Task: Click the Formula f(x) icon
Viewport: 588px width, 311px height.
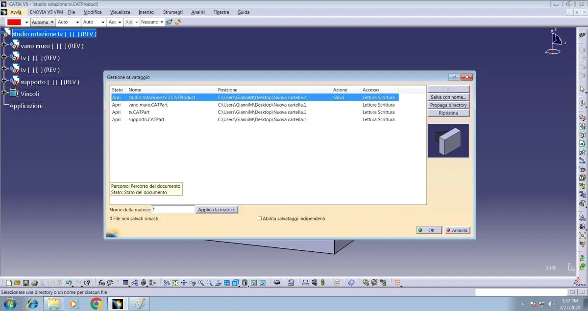Action: [x=102, y=283]
